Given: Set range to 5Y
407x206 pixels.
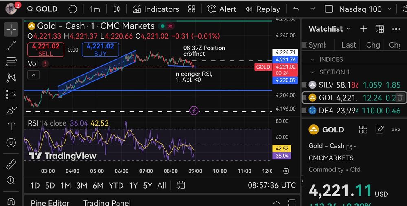Looking at the screenshot, I should click(x=147, y=186).
